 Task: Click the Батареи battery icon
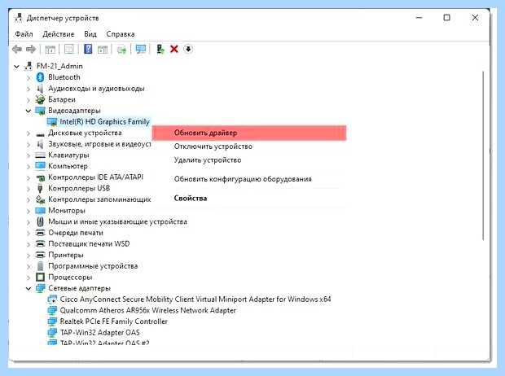pyautogui.click(x=40, y=99)
